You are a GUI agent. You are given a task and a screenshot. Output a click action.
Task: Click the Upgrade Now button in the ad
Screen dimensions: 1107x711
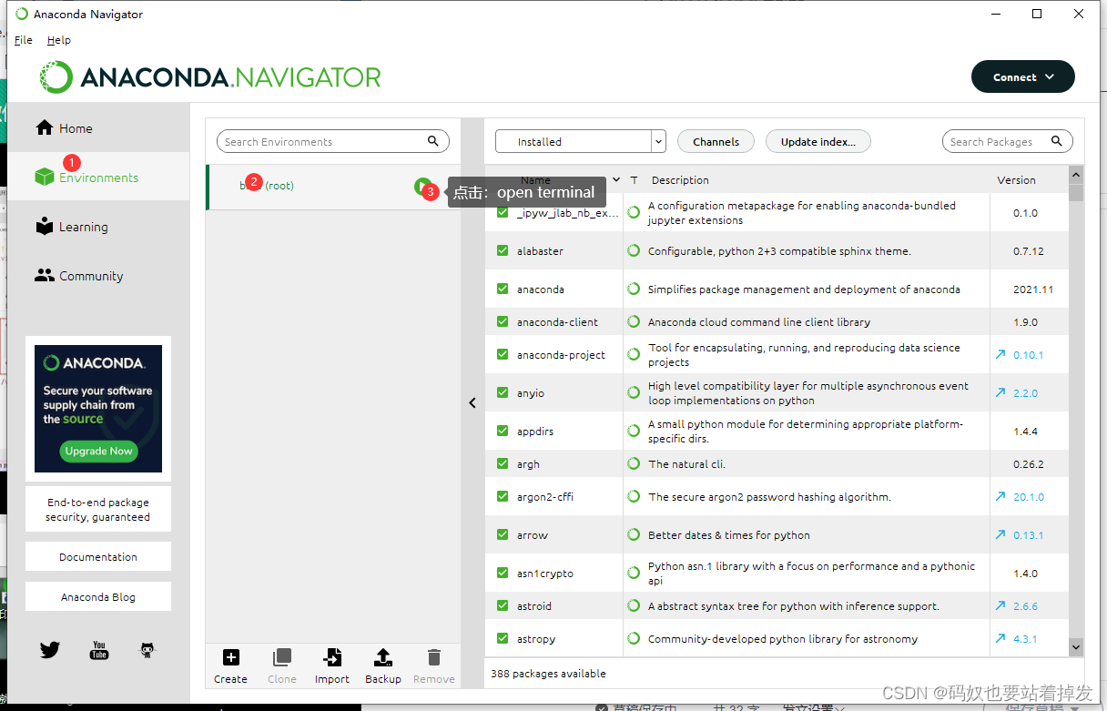tap(98, 451)
